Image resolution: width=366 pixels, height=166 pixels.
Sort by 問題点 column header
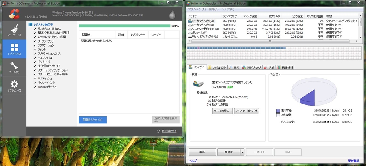point(97,35)
